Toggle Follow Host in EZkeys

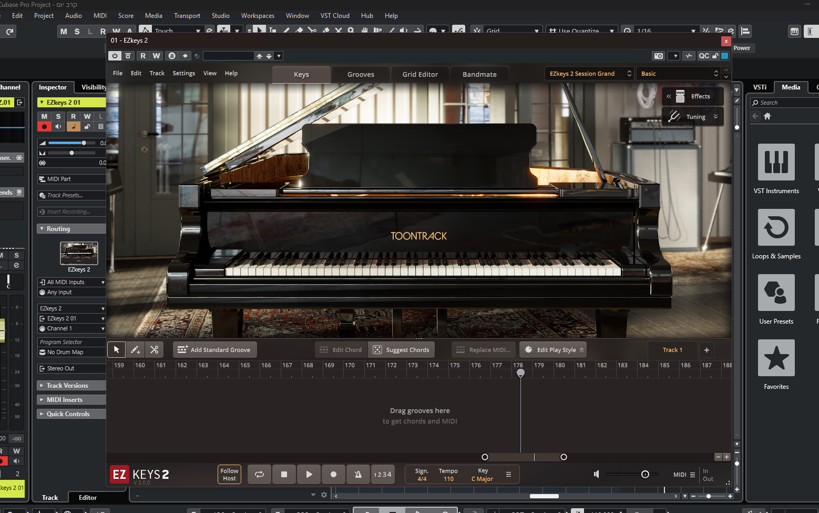point(229,474)
